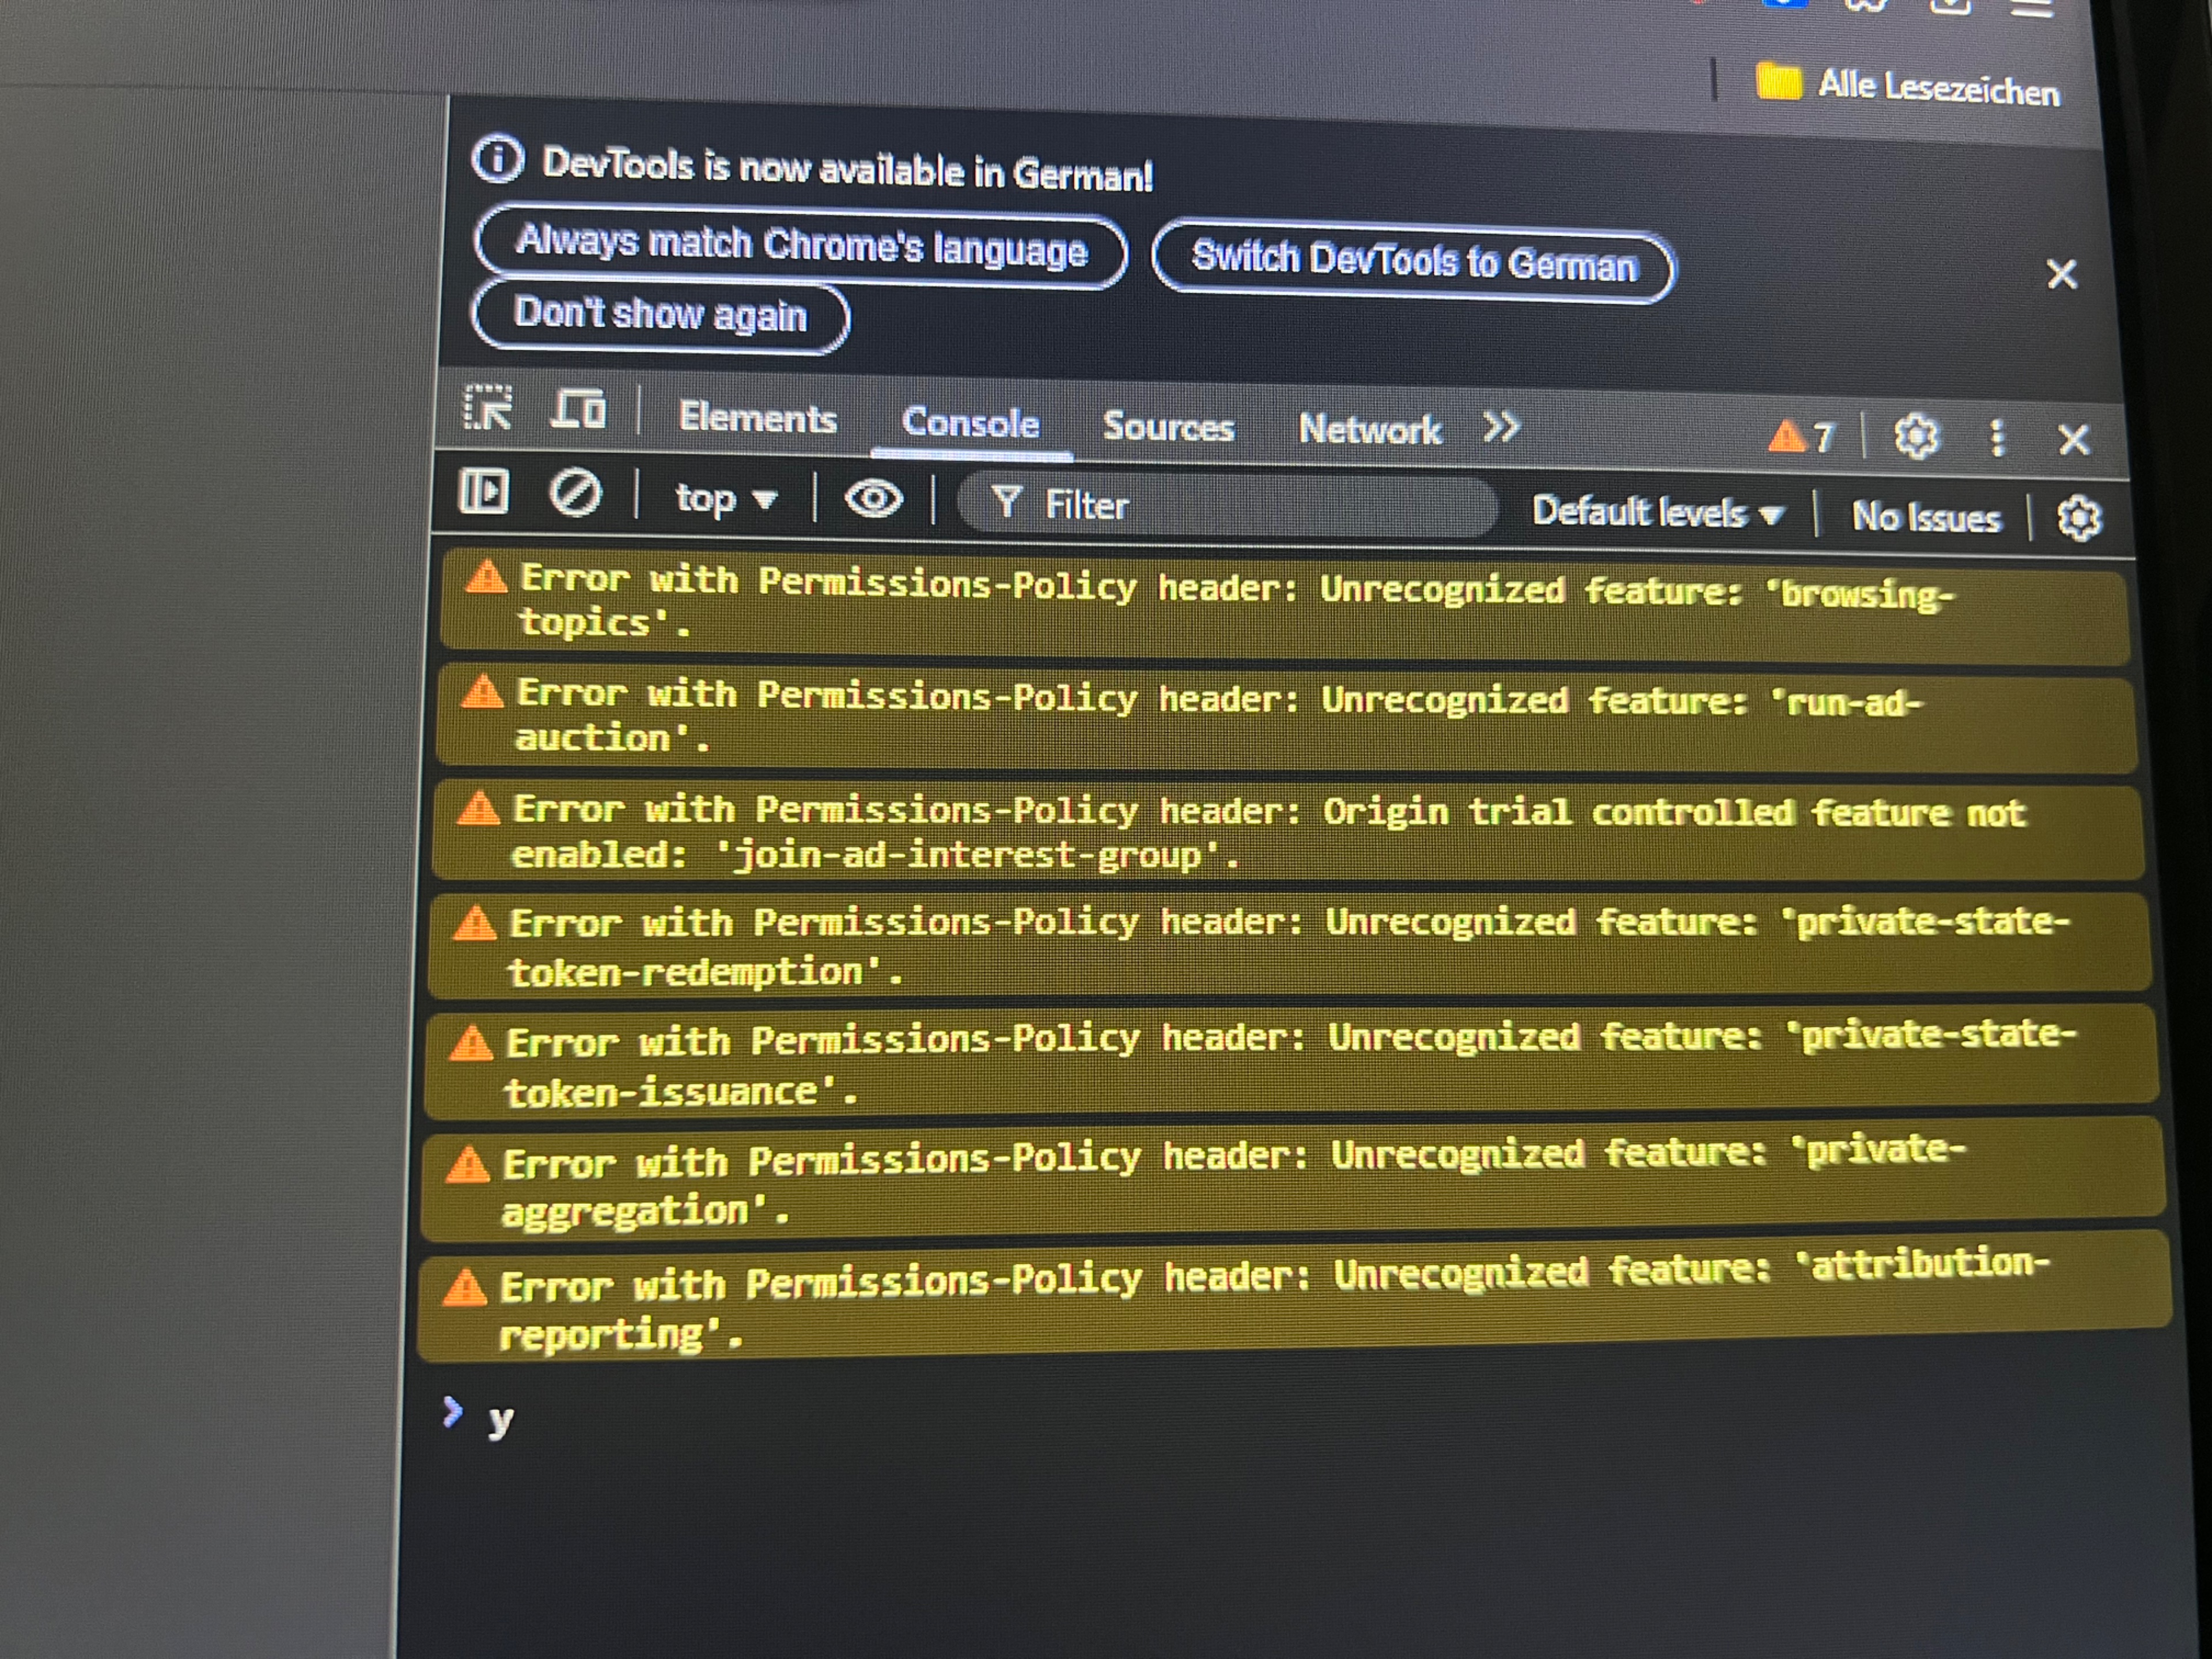Switch to the Elements tab
The image size is (2212, 1659).
click(x=757, y=418)
